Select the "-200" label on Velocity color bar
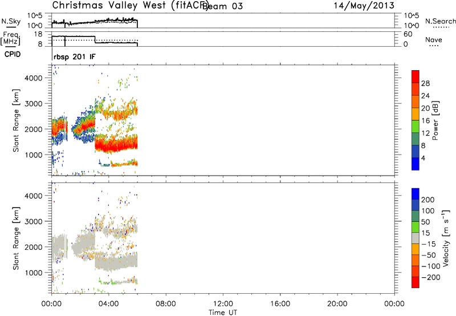Image resolution: width=456 pixels, height=316 pixels. 431,277
